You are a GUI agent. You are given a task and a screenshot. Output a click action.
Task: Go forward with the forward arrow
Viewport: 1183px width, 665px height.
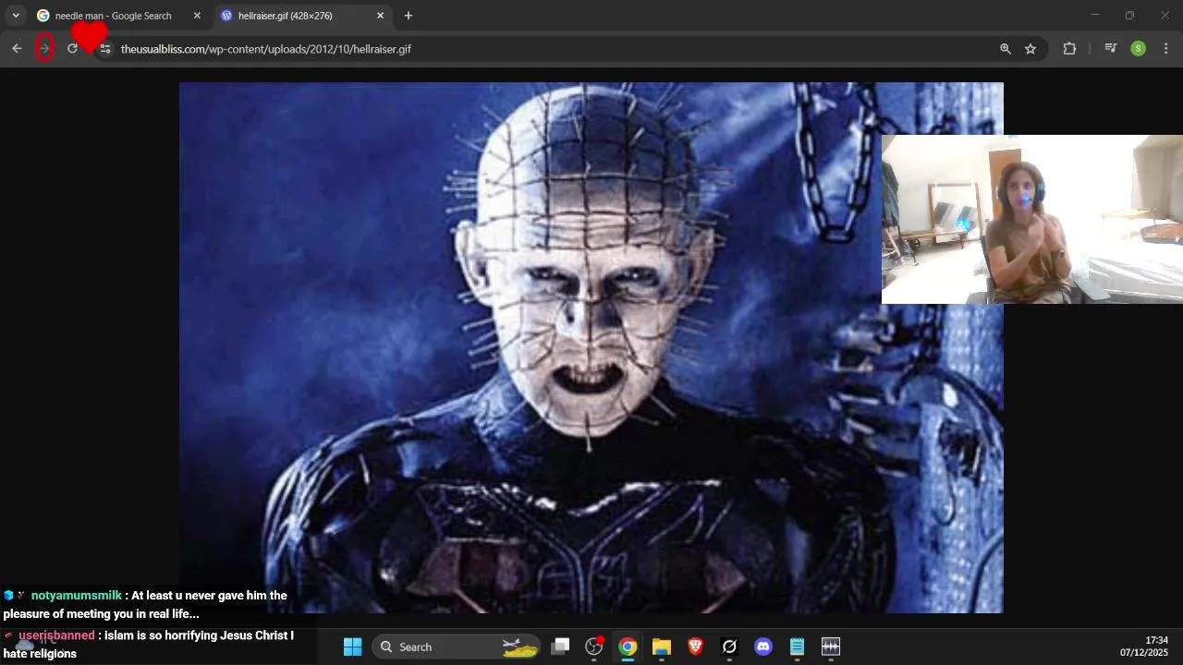click(43, 48)
